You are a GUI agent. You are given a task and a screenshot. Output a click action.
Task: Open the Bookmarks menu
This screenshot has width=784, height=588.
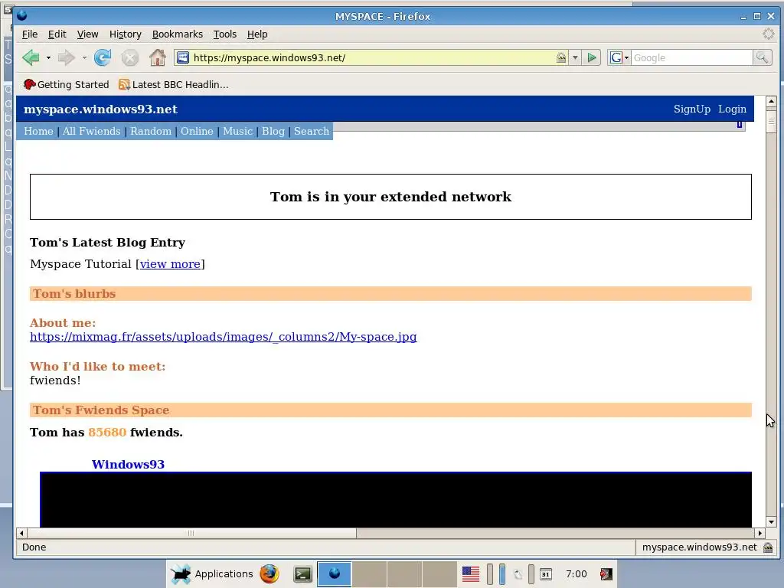click(178, 34)
